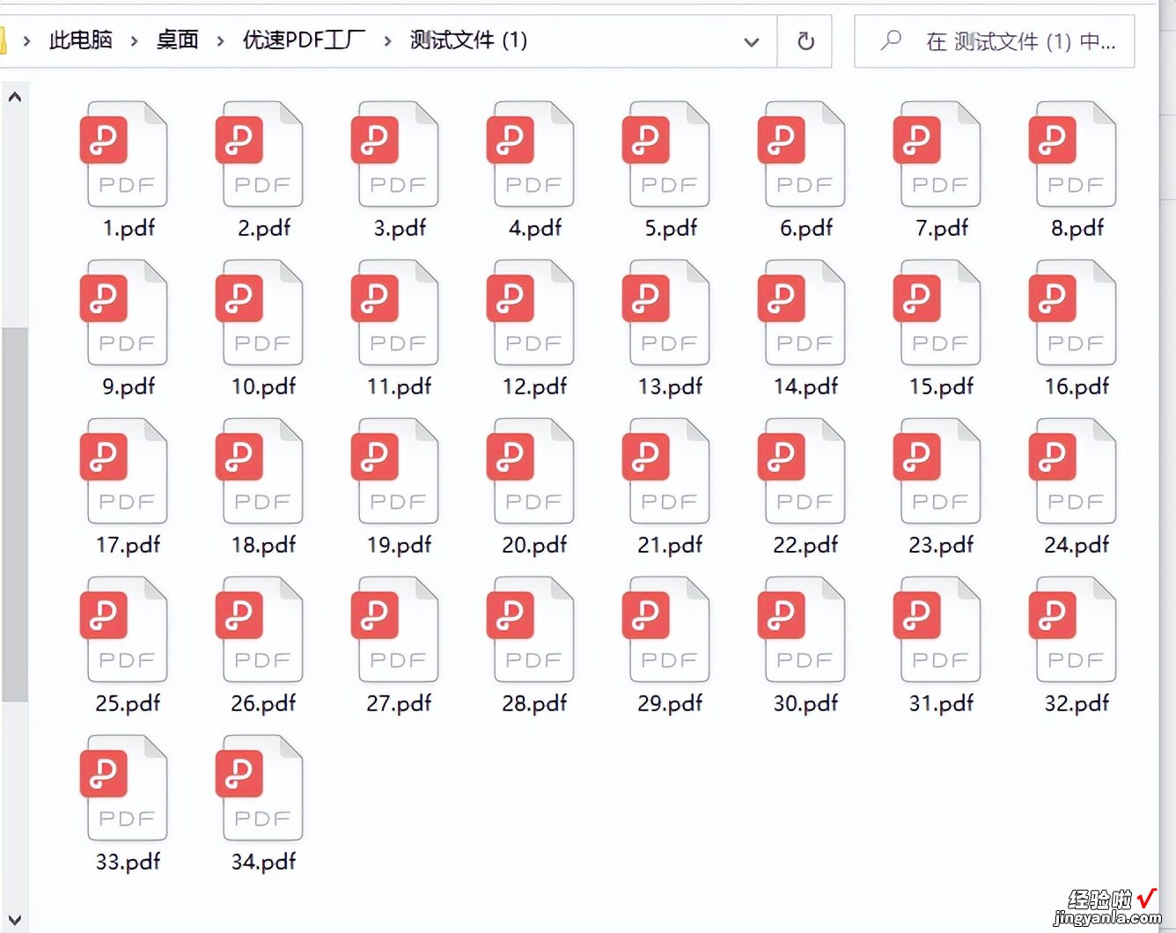Expand chevron after 此电脑 in address bar
The width and height of the screenshot is (1176, 933).
tap(134, 40)
